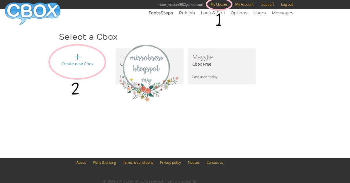Click Create new Cbox

[77, 64]
